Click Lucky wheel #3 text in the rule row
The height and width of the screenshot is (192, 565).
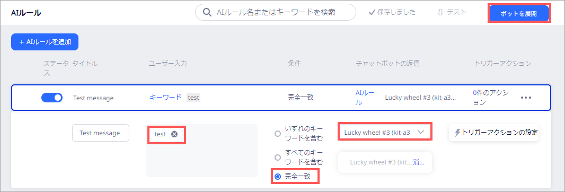click(420, 98)
